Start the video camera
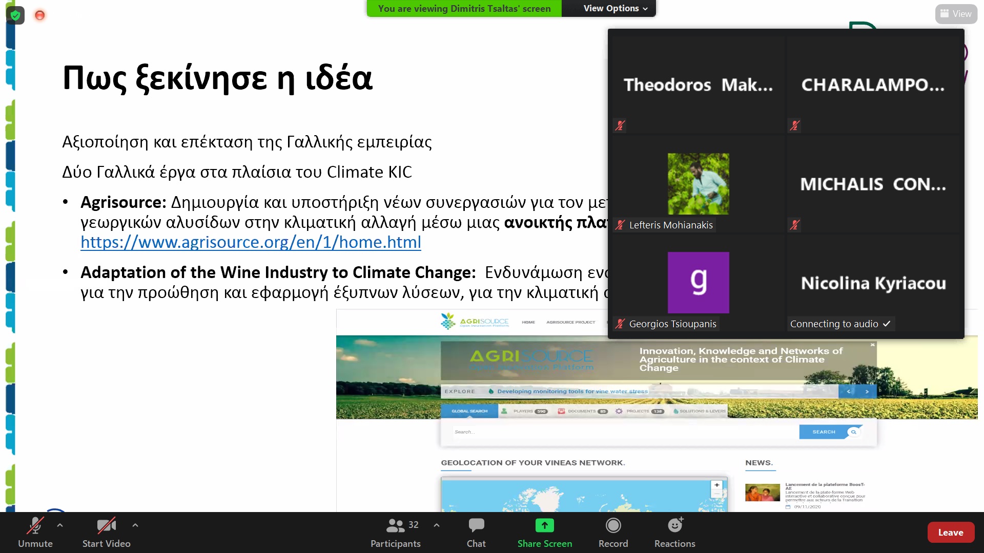The height and width of the screenshot is (553, 984). (107, 533)
